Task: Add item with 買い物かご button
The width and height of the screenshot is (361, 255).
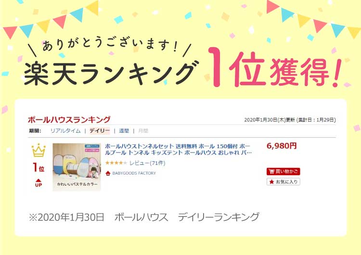Action: [x=283, y=171]
